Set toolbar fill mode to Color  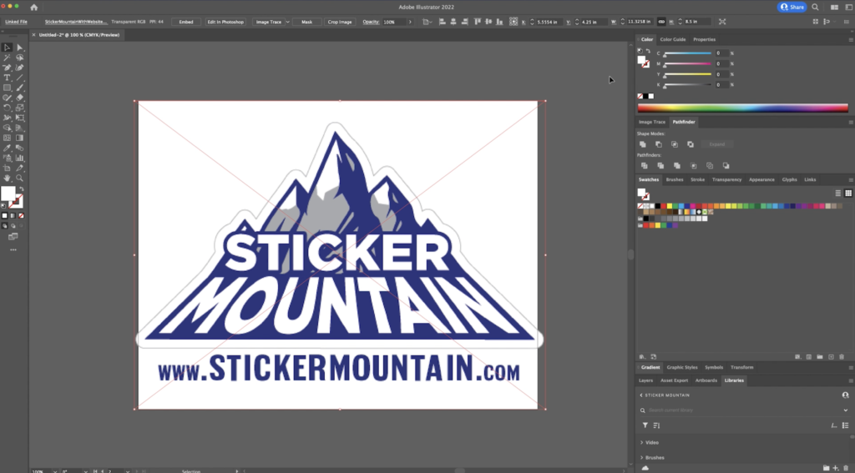[x=5, y=216]
